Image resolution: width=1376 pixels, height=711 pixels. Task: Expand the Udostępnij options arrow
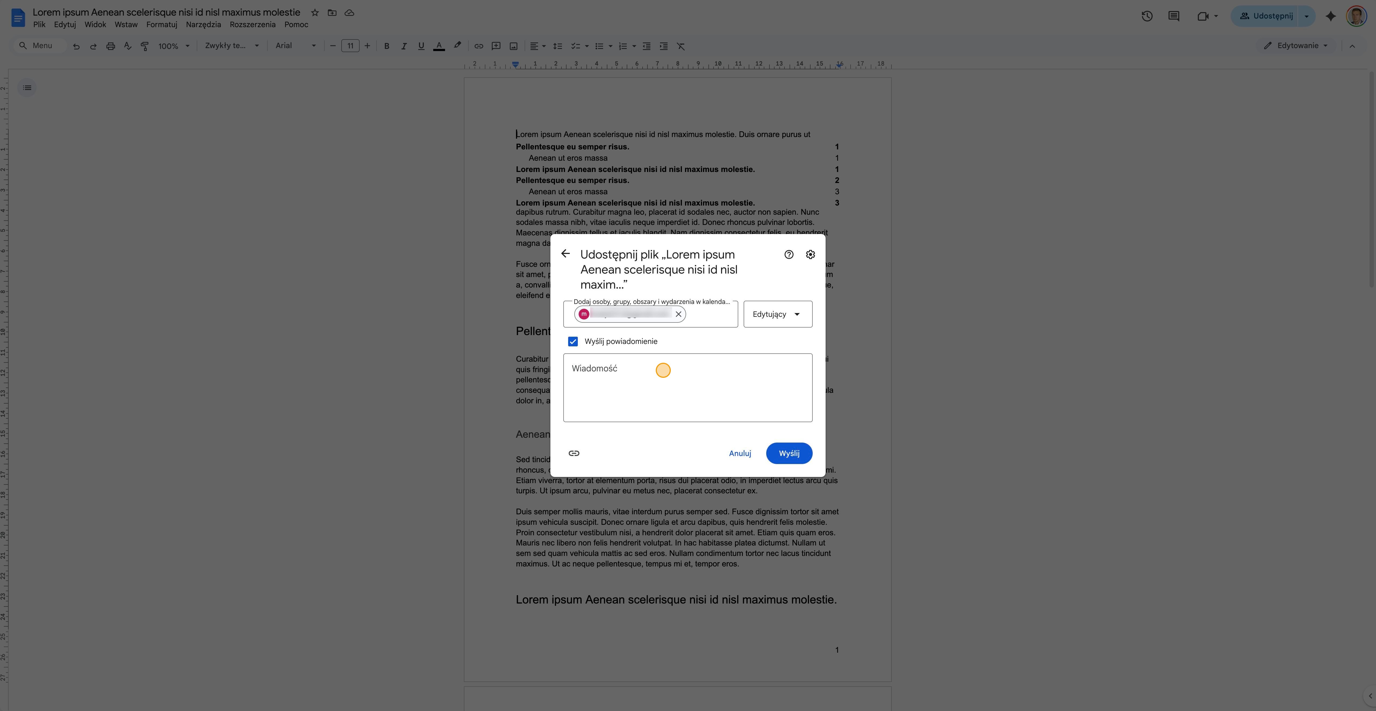[x=1307, y=16]
